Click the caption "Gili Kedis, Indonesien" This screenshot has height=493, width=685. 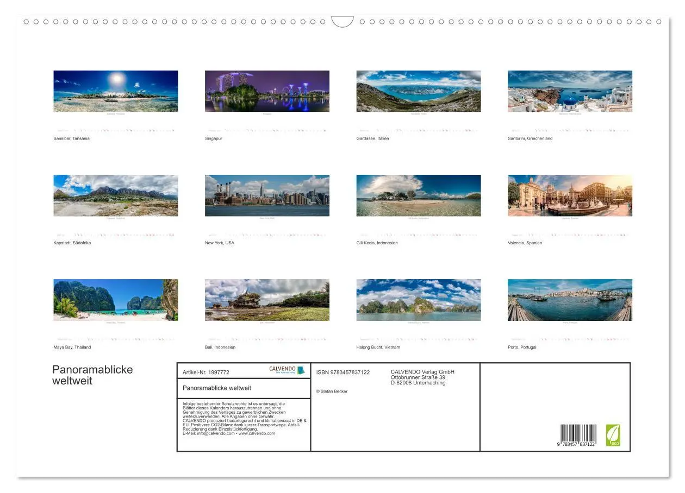click(377, 243)
